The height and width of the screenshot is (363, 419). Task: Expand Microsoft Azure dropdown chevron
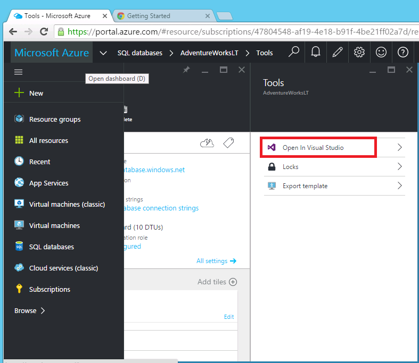pyautogui.click(x=103, y=53)
